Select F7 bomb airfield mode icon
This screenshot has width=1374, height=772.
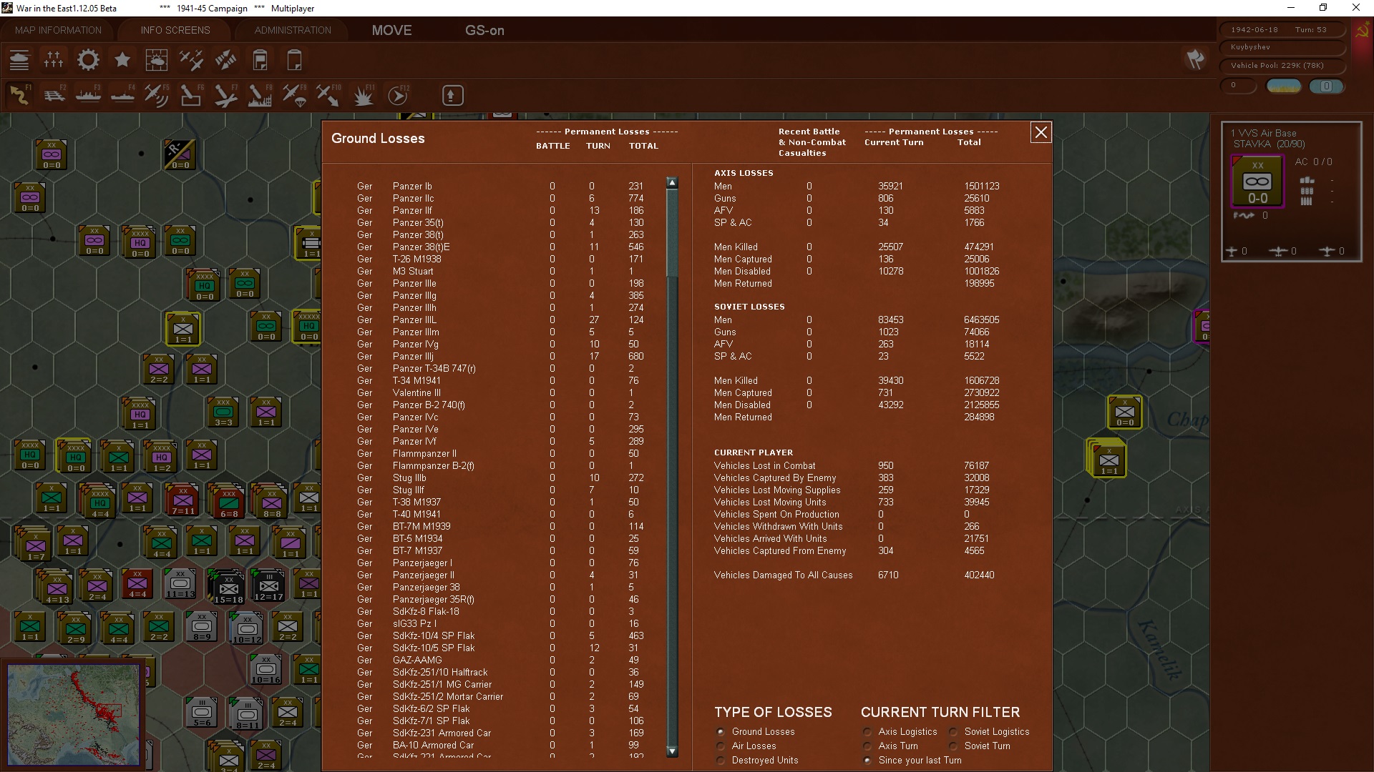point(225,95)
